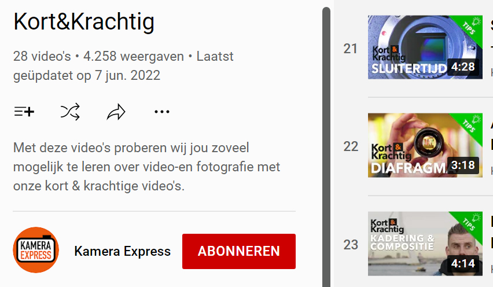493x287 pixels.
Task: Share the playlist using the arrow icon
Action: pyautogui.click(x=116, y=112)
